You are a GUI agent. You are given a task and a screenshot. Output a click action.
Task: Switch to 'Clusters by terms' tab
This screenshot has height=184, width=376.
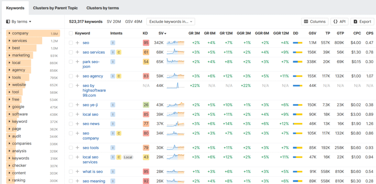(x=102, y=8)
